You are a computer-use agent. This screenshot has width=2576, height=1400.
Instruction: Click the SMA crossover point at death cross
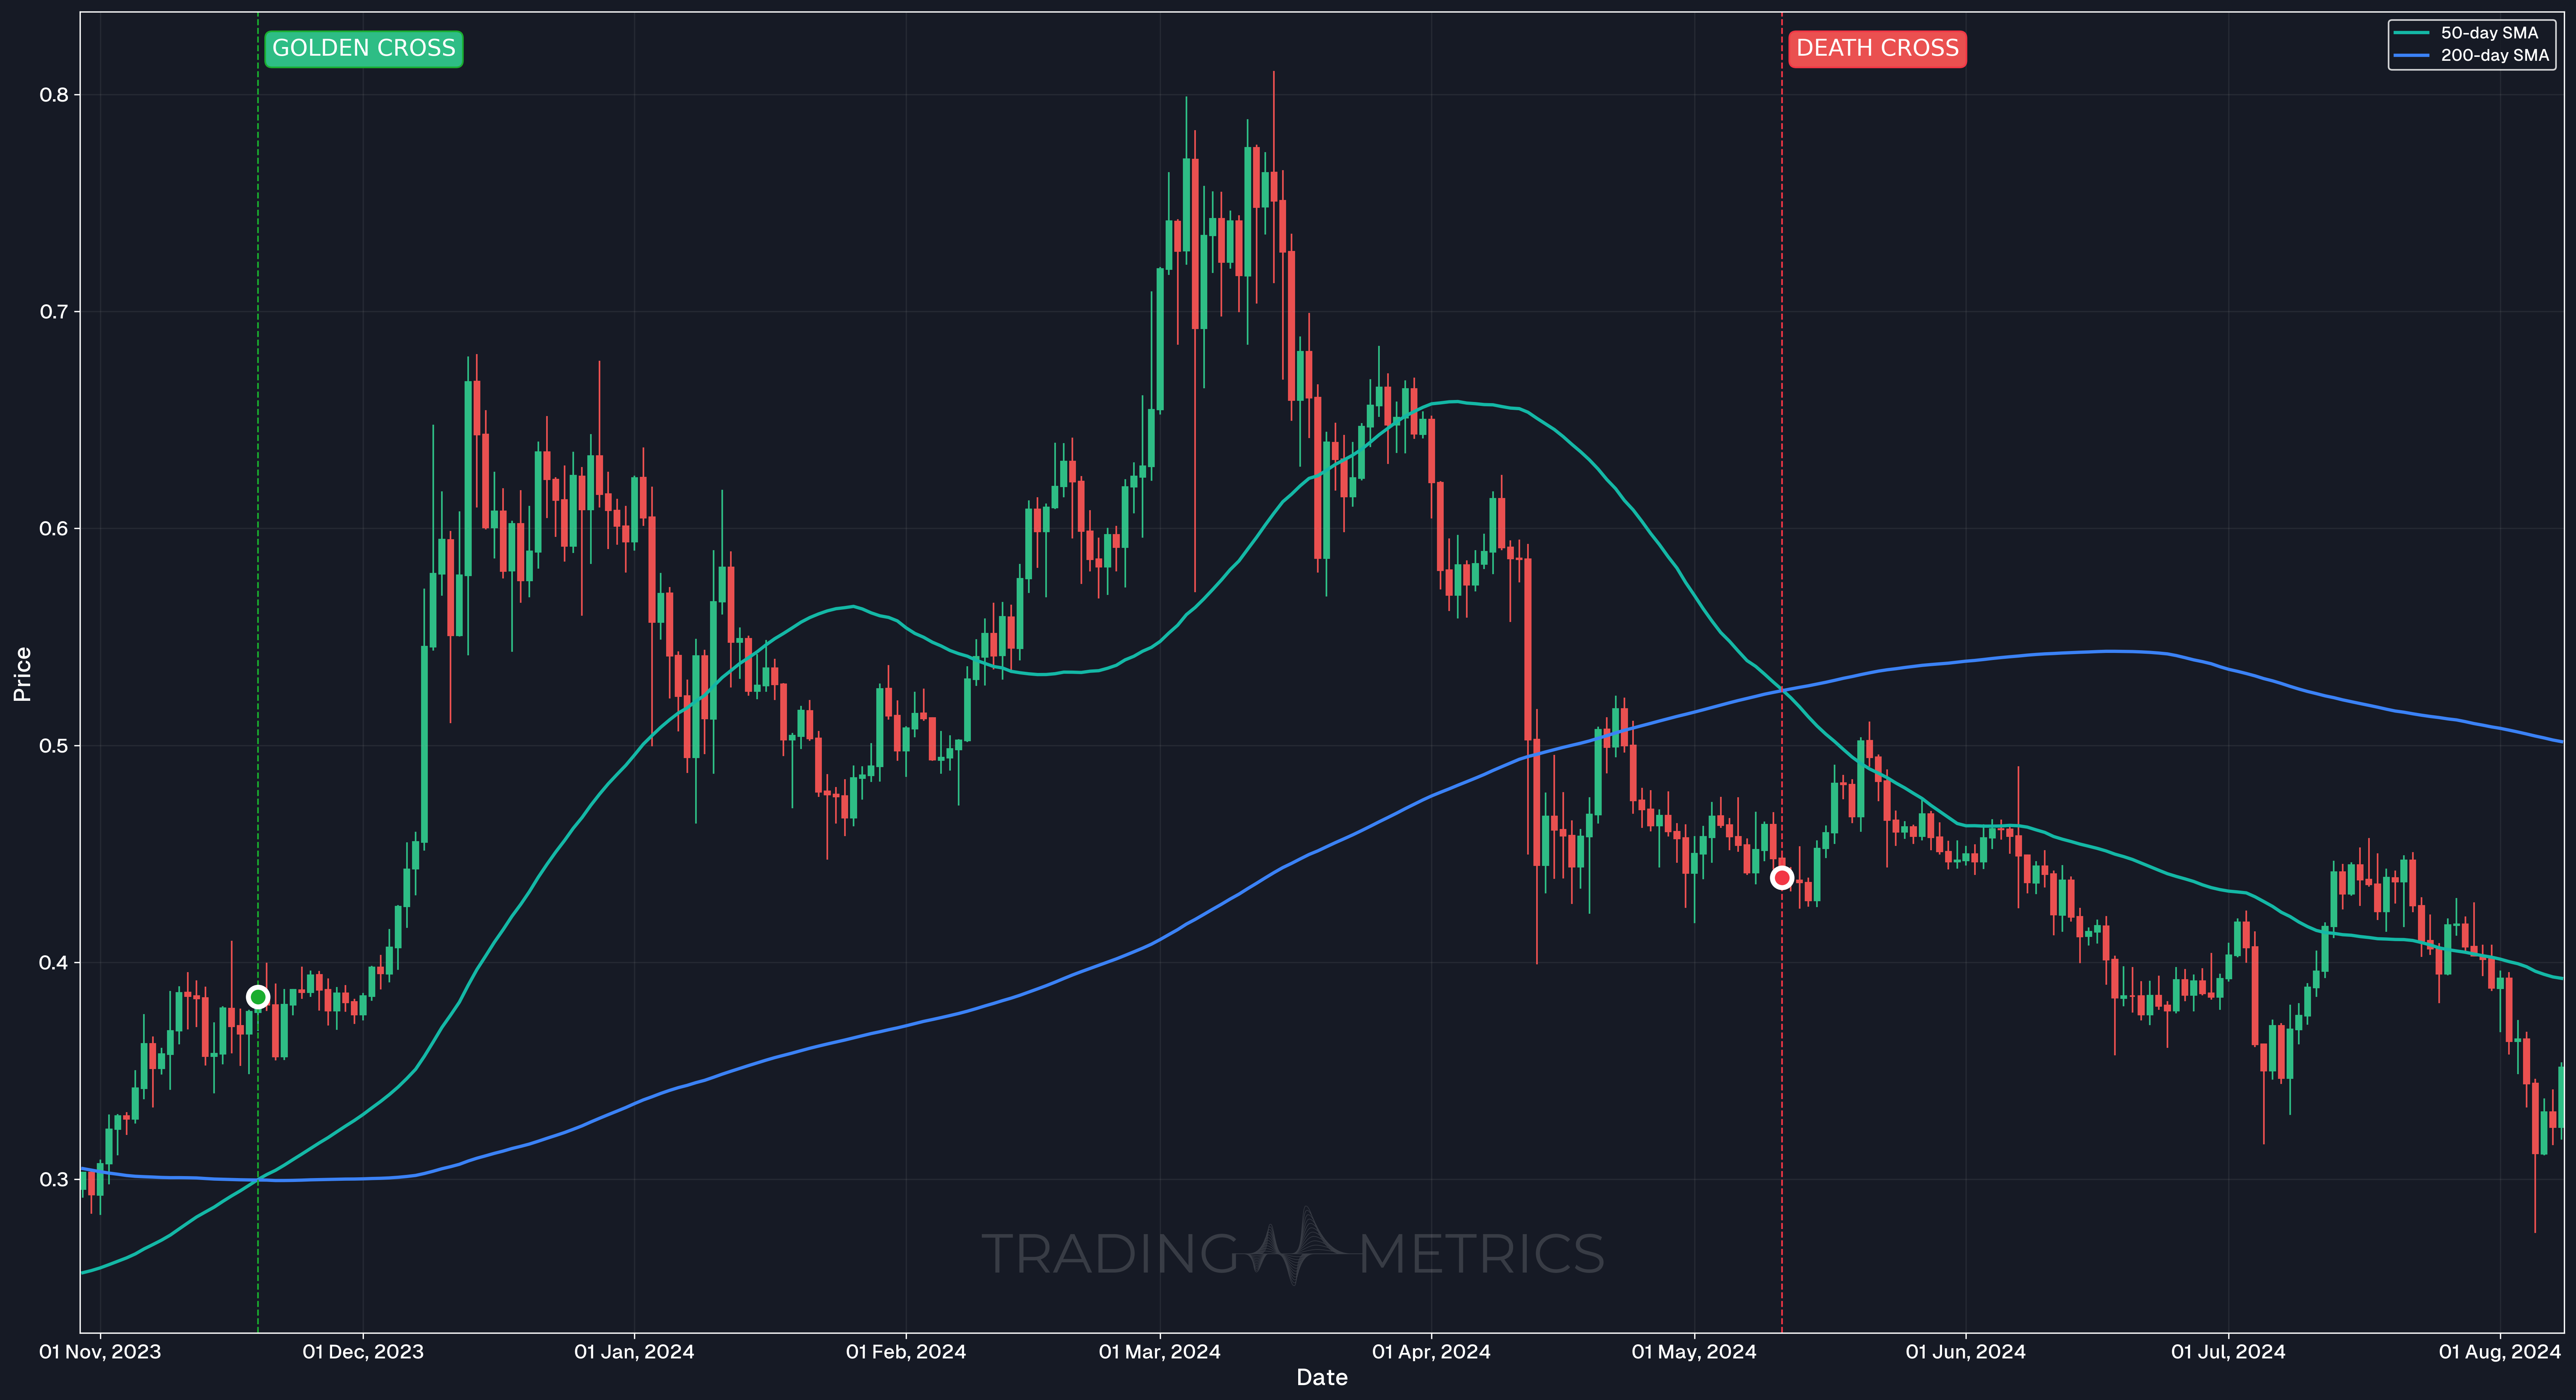tap(1782, 690)
